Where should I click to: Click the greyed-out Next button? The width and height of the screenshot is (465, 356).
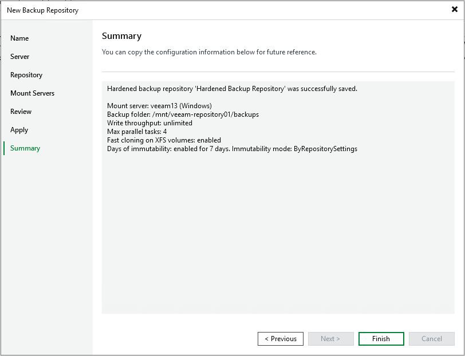330,339
